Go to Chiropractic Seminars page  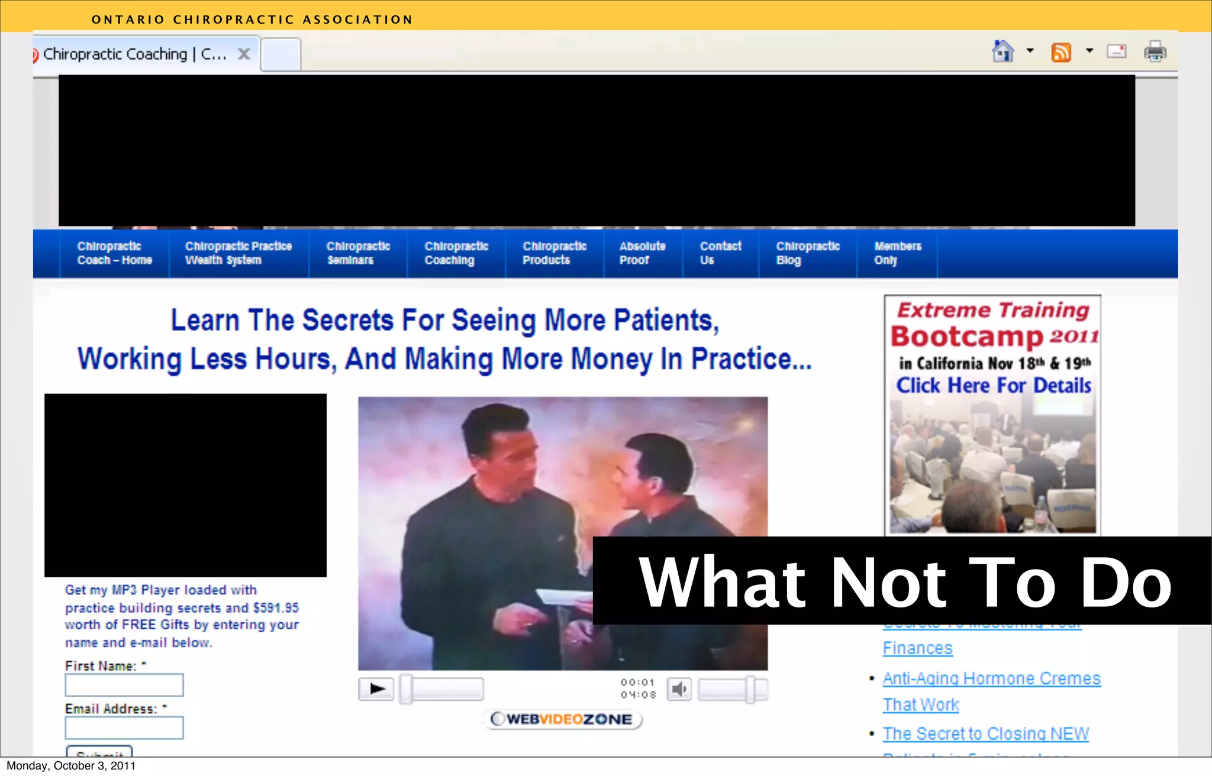tap(358, 253)
